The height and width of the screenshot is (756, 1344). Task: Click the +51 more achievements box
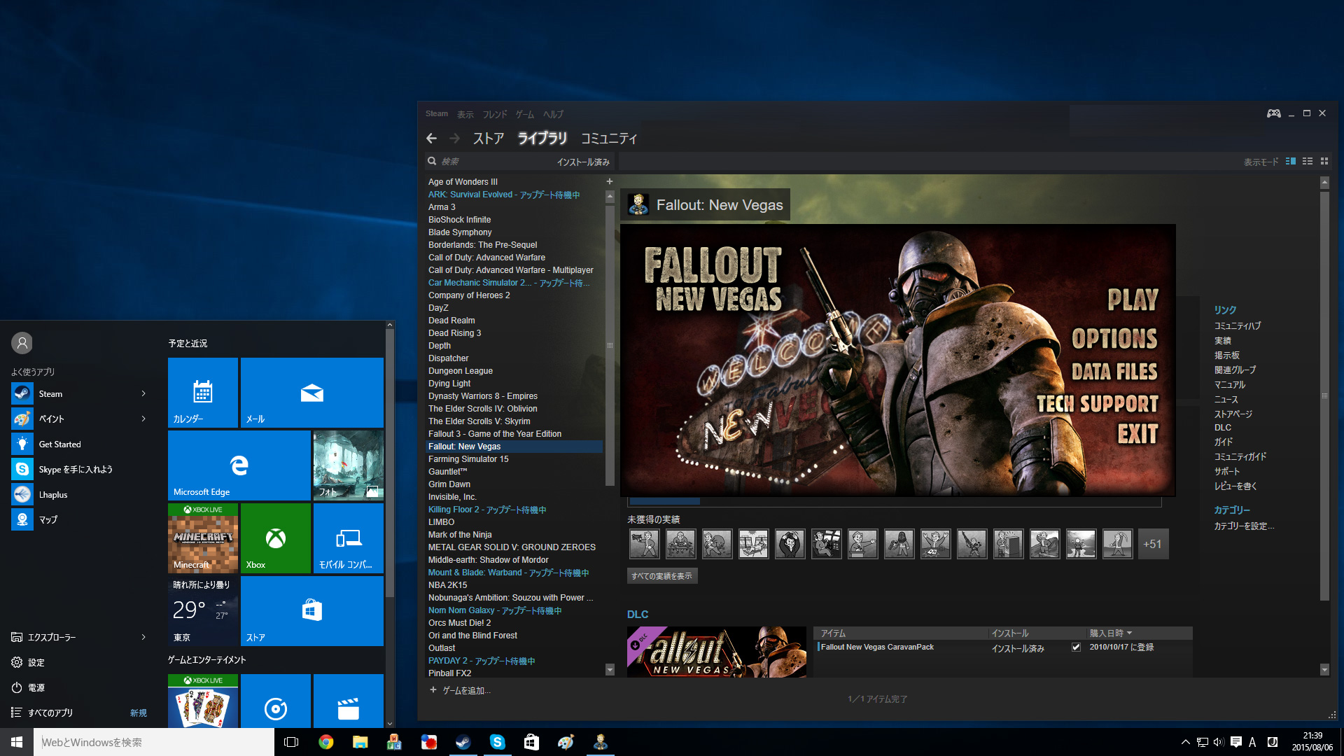[x=1153, y=544]
